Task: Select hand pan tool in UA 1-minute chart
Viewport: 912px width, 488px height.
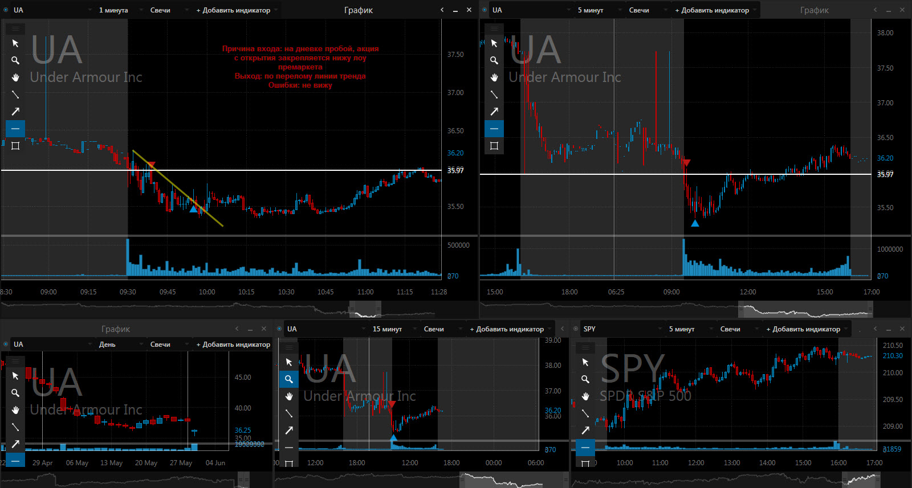Action: click(15, 77)
